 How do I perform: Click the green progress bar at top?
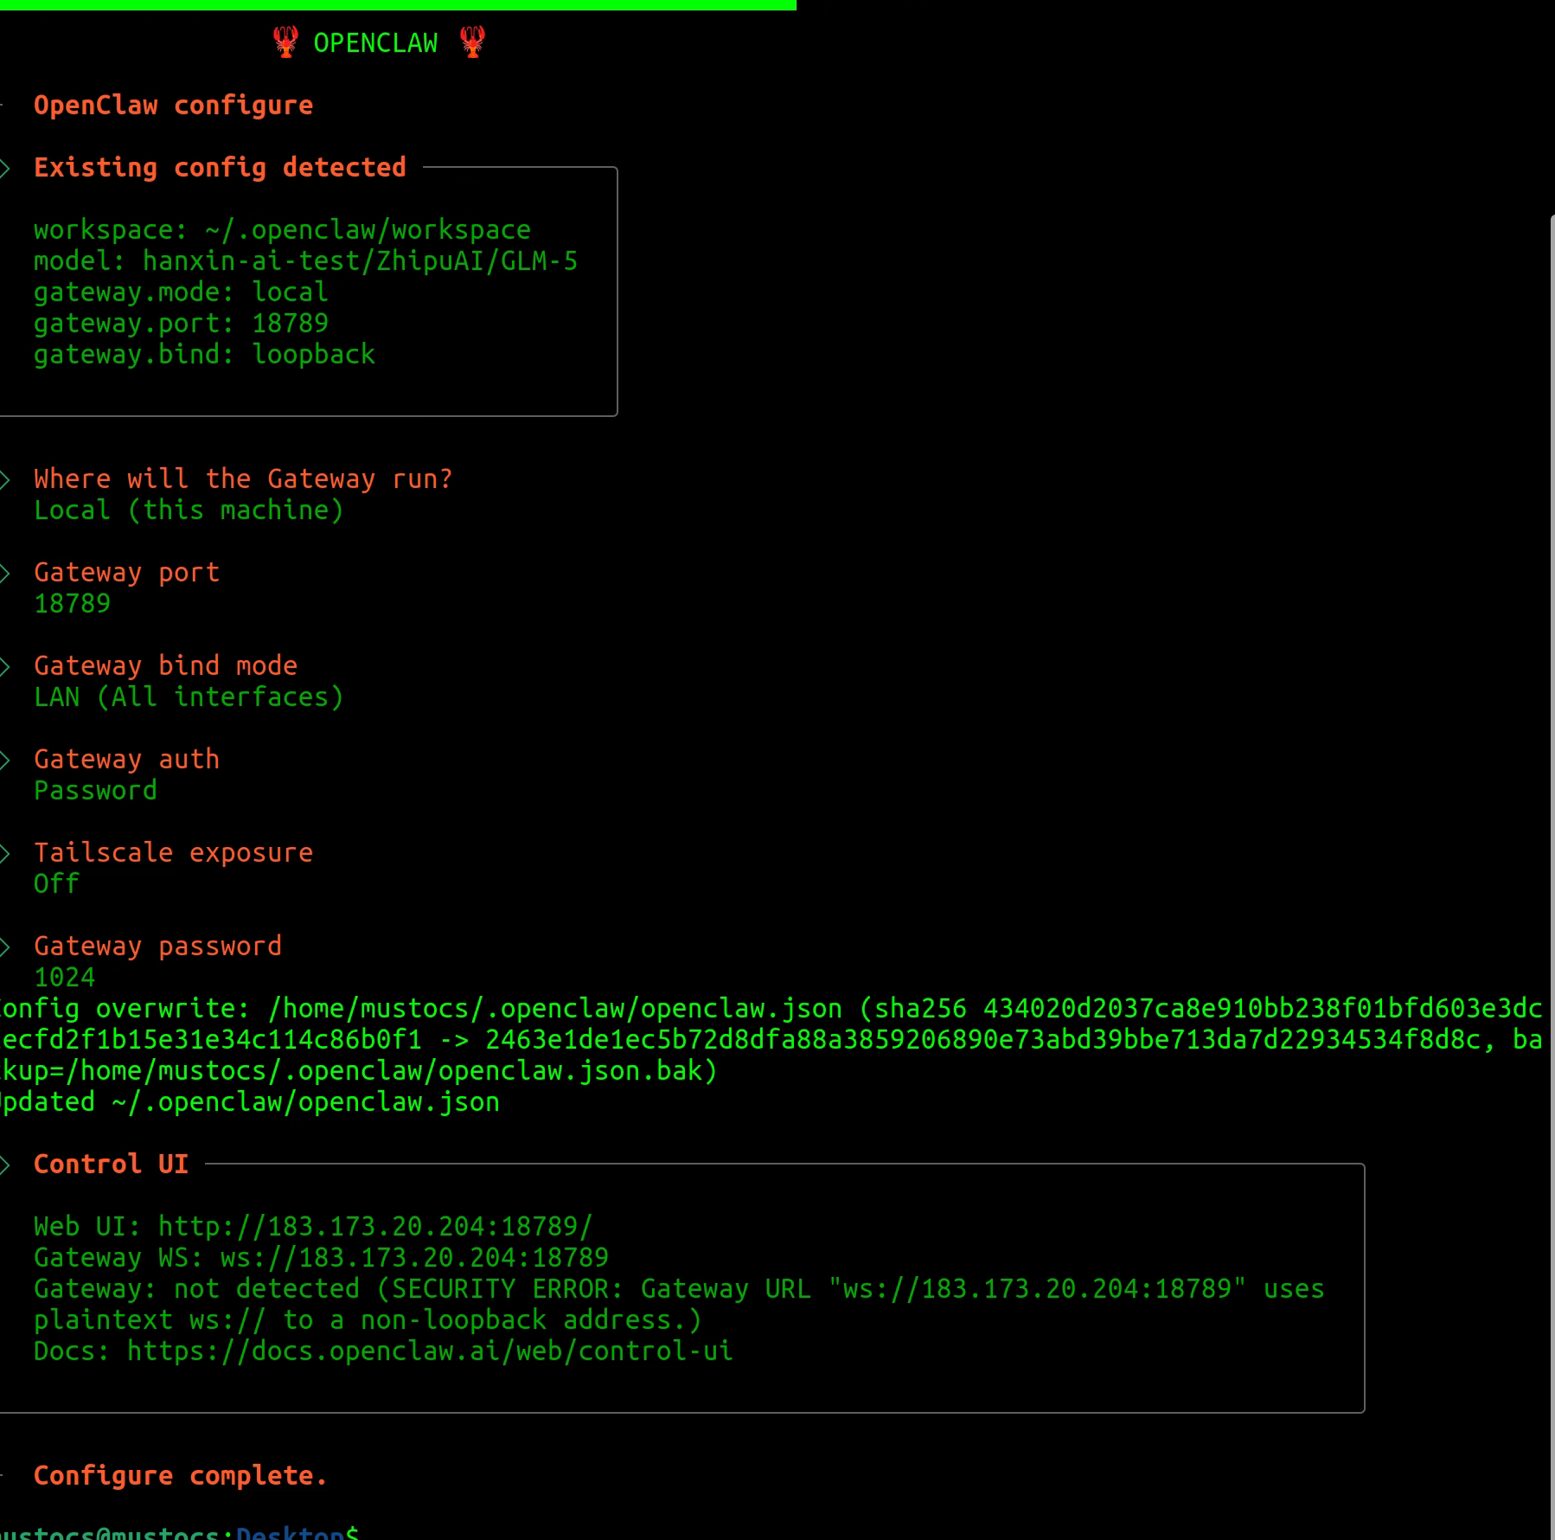click(398, 5)
